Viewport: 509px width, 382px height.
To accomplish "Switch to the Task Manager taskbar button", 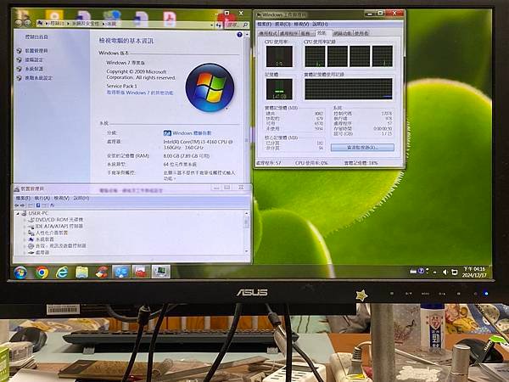I will click(x=160, y=272).
